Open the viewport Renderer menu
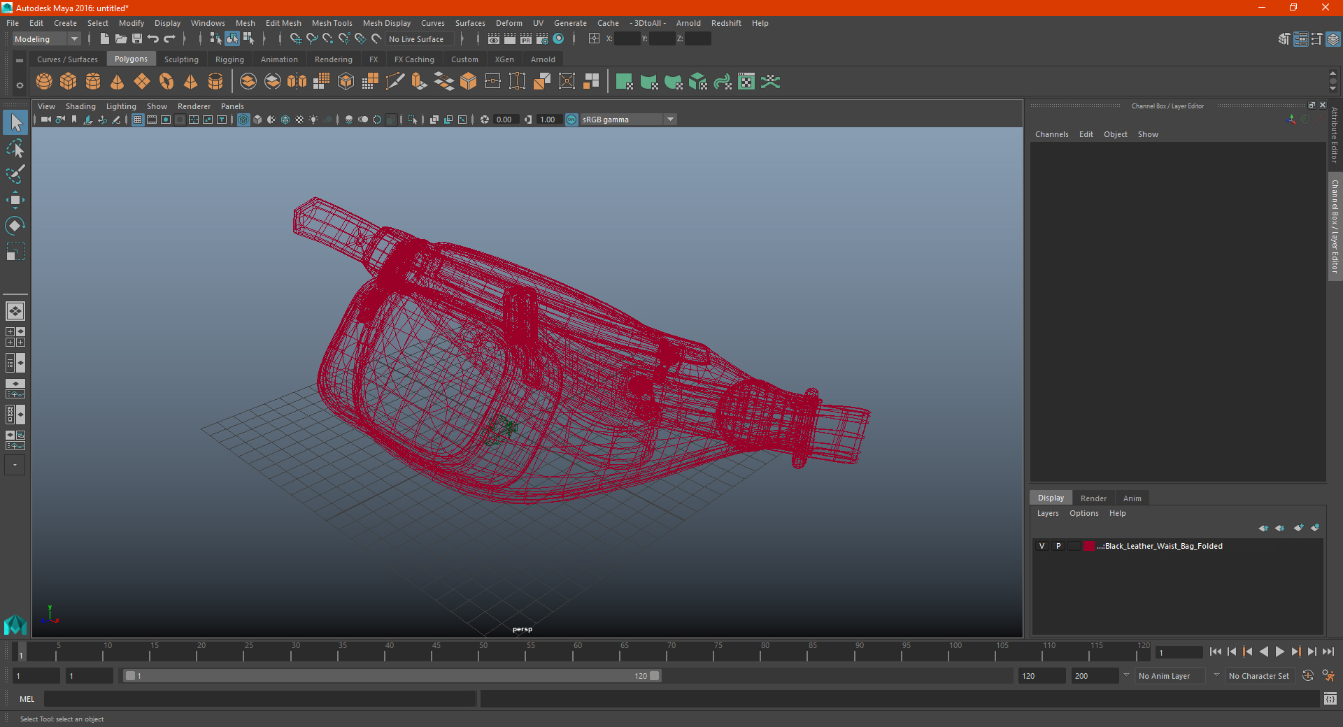 [194, 106]
